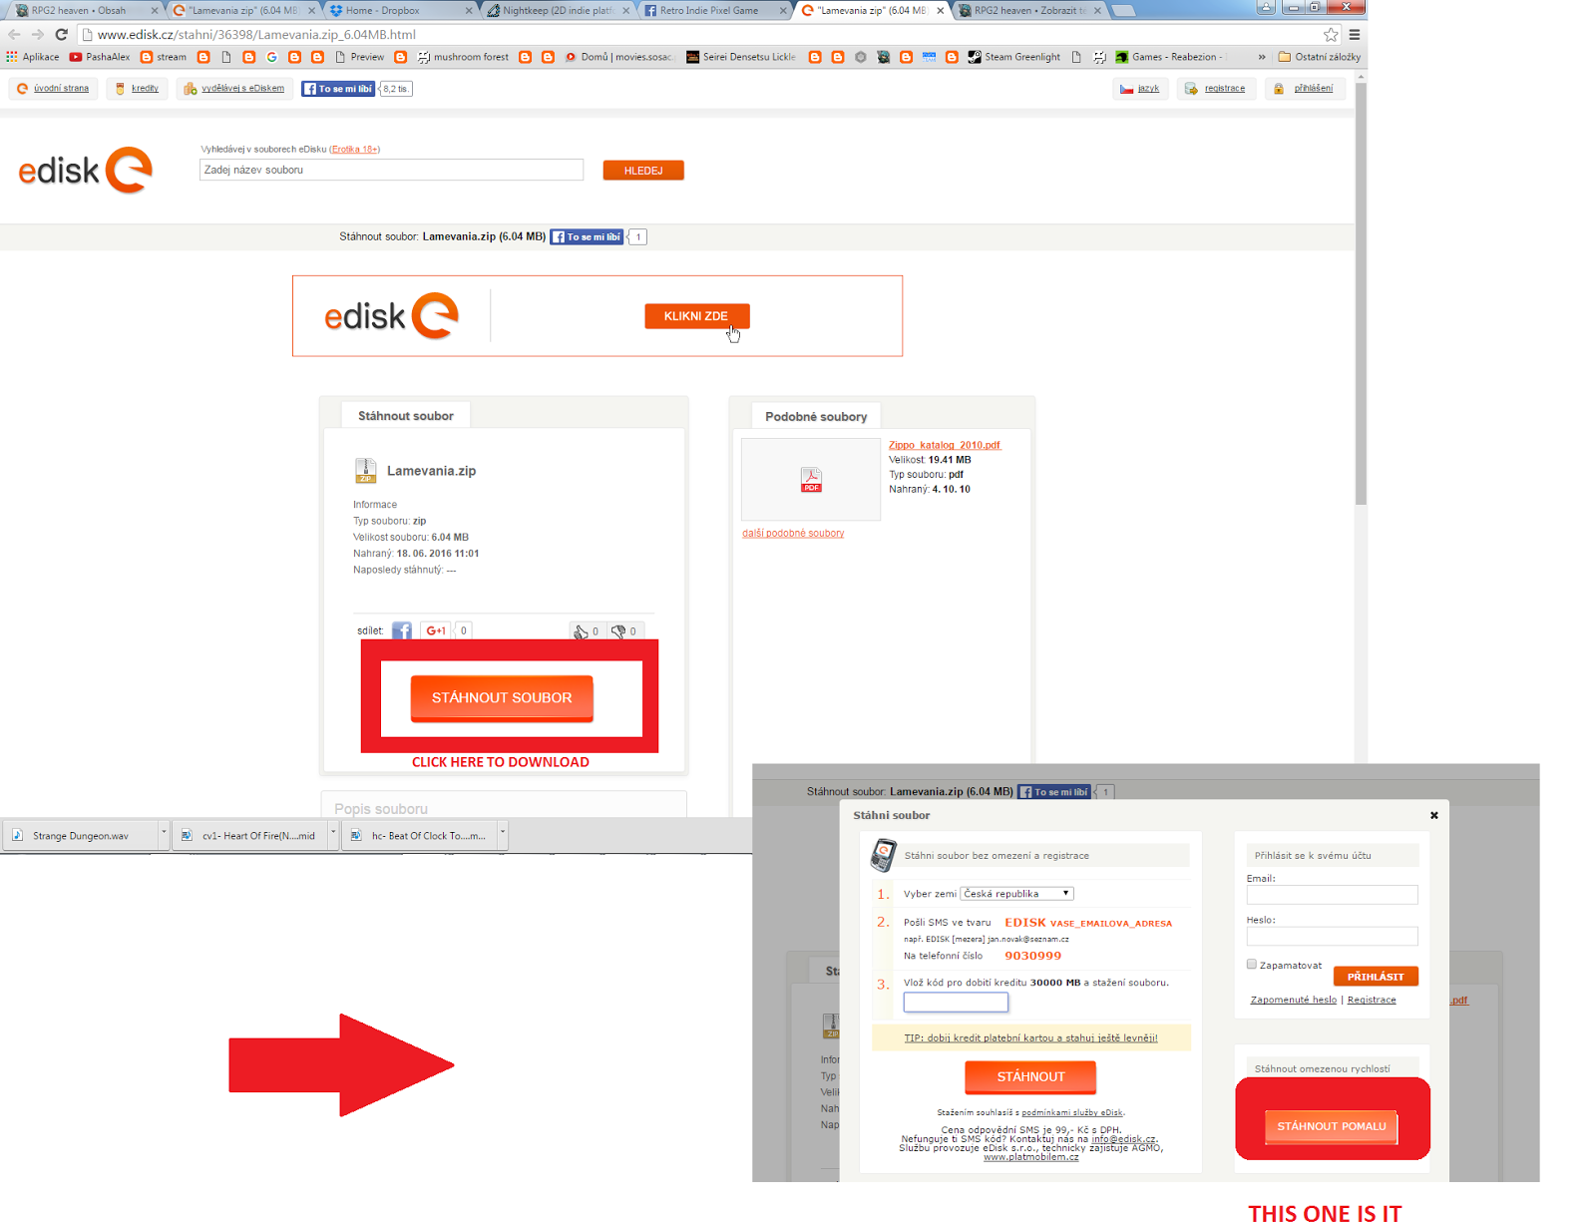
Task: Switch to the RPG2 heaven • Zobrazit tab
Action: [1027, 11]
